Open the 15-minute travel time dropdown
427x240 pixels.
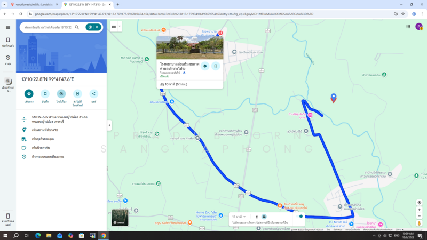point(239,217)
